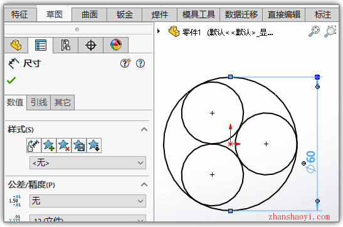Screen dimensions: 343x227
Task: Select the PropertyManager tab icon
Action: (x=41, y=45)
